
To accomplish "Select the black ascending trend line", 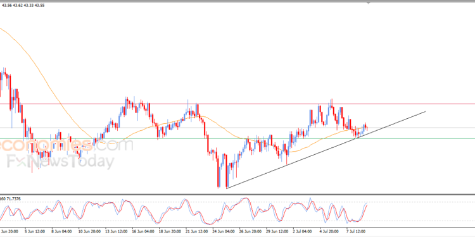I will pos(326,150).
